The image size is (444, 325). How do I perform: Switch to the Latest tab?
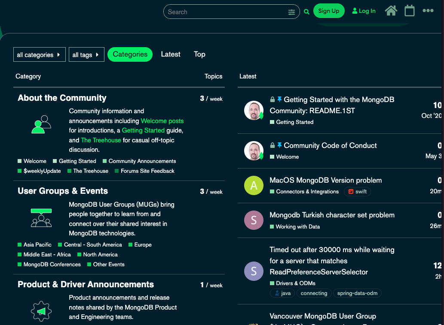tap(171, 54)
